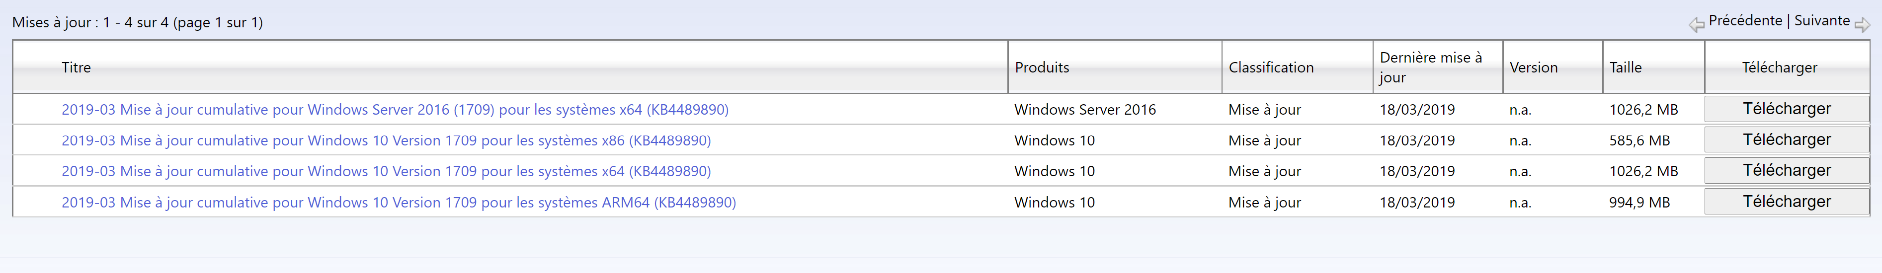Viewport: 1882px width, 273px height.
Task: Sort by the Produits column header
Action: click(1041, 67)
